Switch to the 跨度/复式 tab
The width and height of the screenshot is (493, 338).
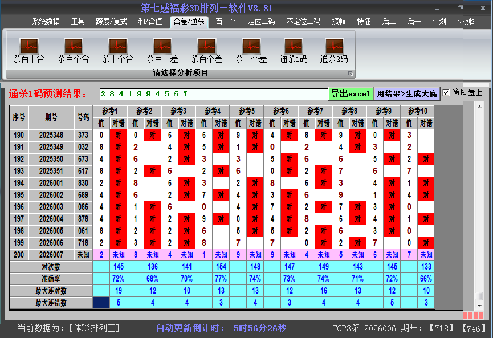pos(111,22)
